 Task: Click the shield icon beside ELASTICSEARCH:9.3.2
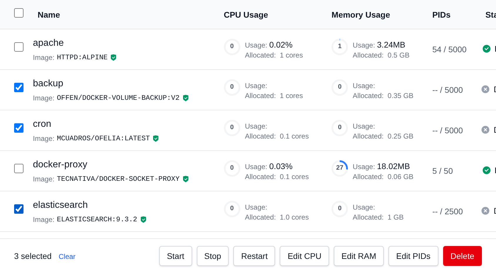click(x=143, y=220)
